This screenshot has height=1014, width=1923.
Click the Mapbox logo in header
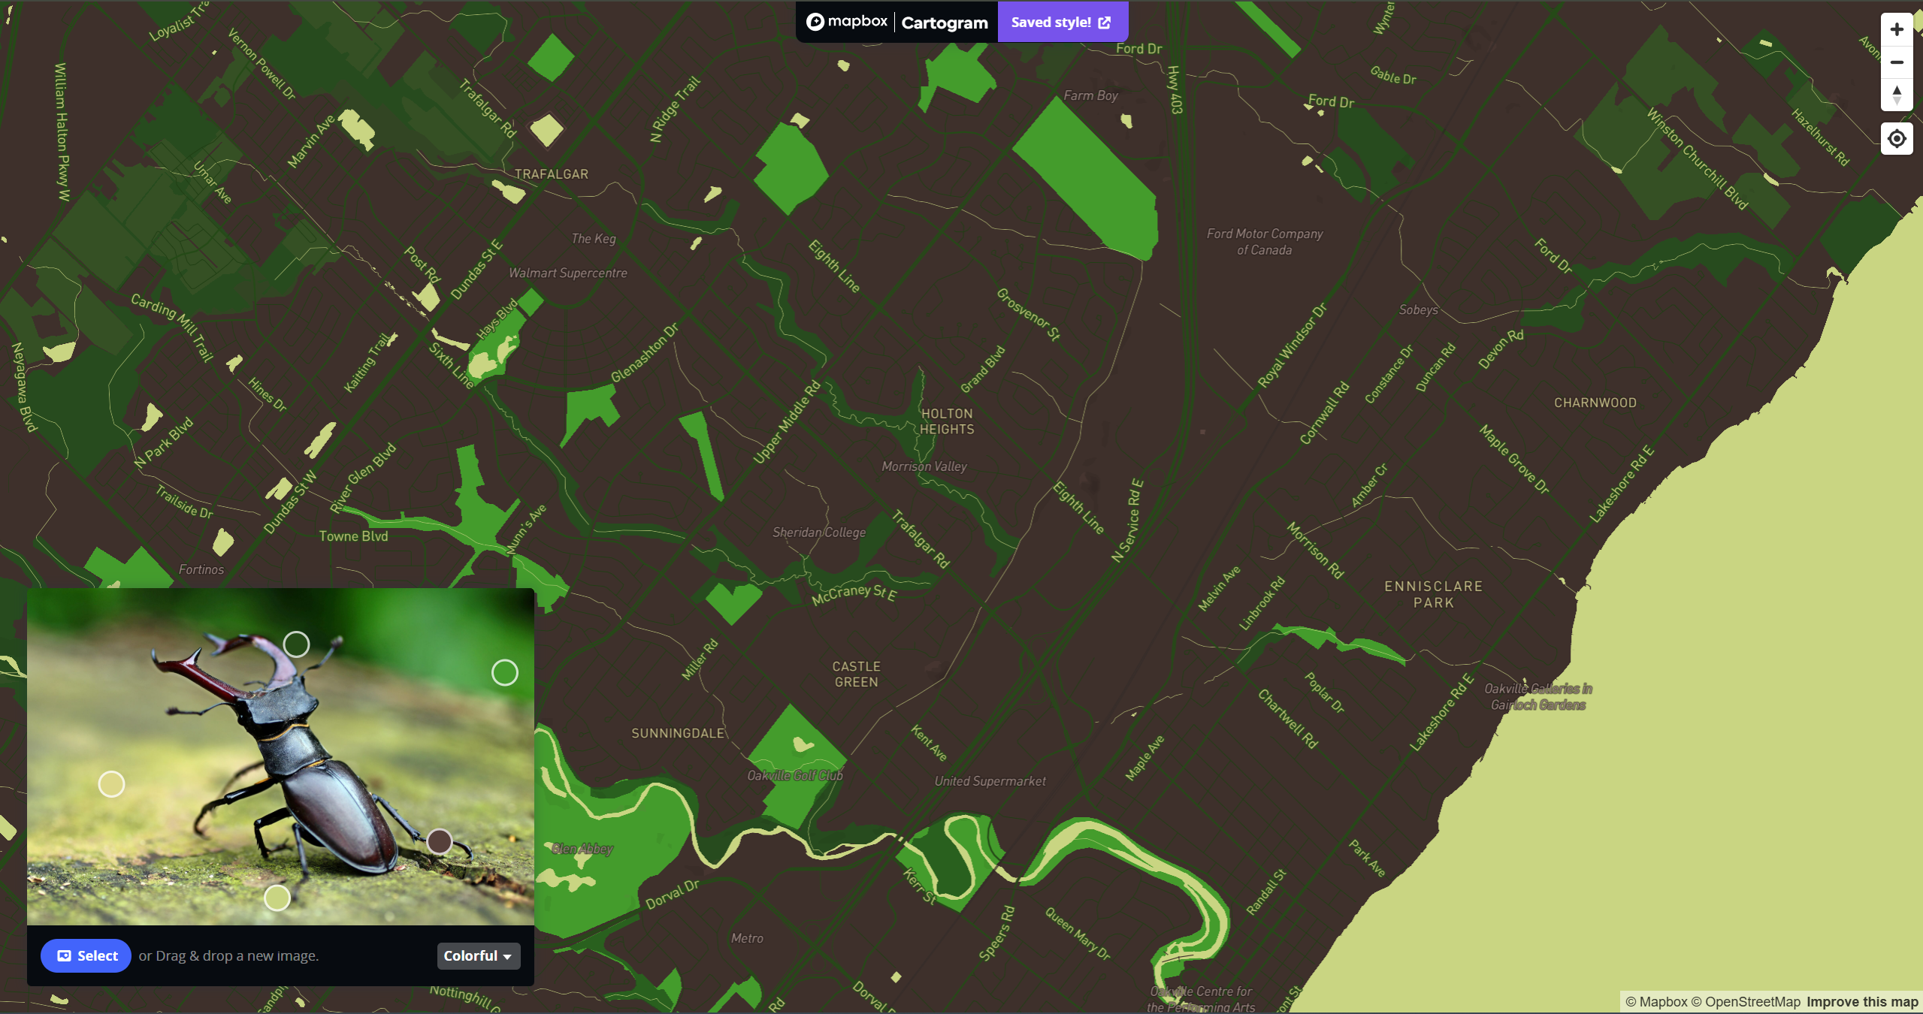click(x=846, y=22)
